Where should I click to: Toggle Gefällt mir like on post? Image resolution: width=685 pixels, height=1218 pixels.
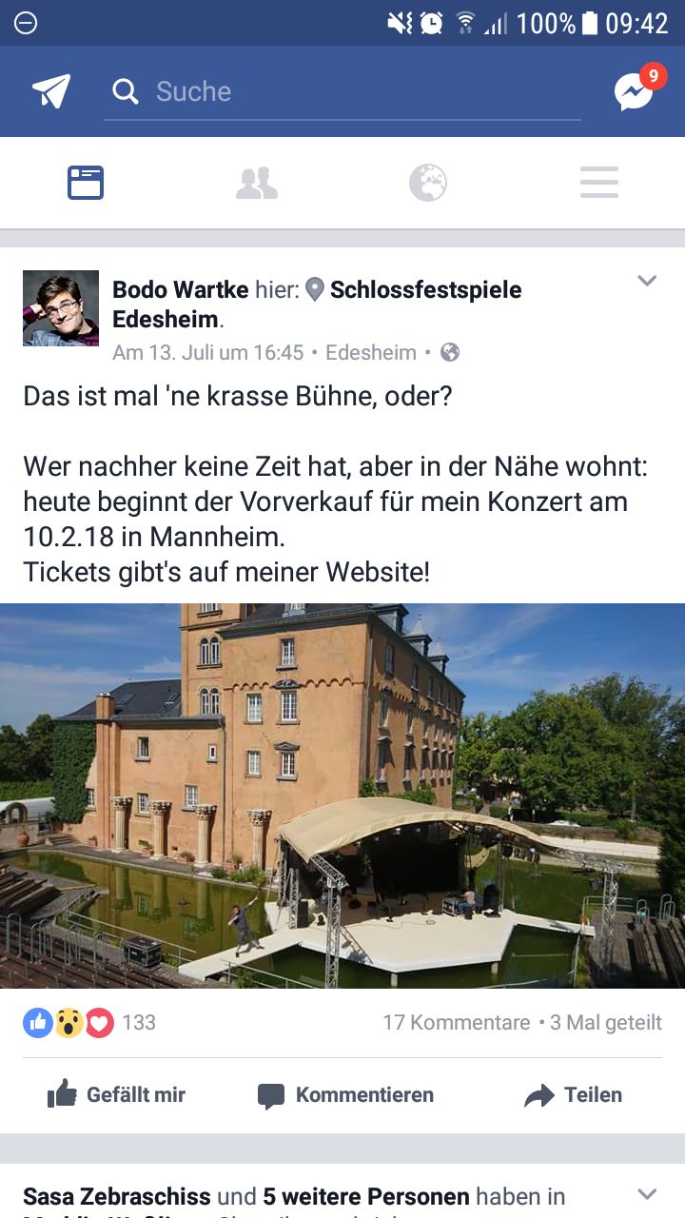[x=116, y=1095]
